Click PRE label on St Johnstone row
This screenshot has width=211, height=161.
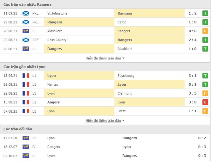35,13
